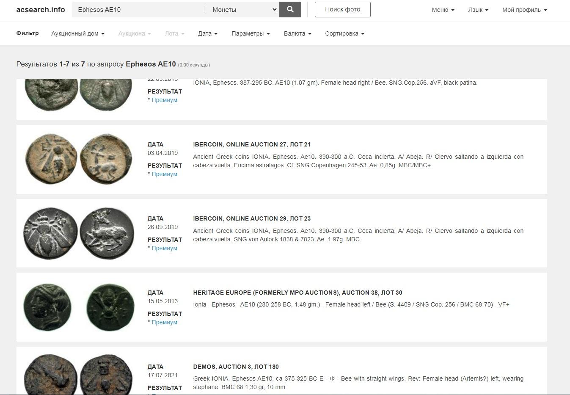The width and height of the screenshot is (570, 395).
Task: Click the date 26.09.2019
Action: 162,227
